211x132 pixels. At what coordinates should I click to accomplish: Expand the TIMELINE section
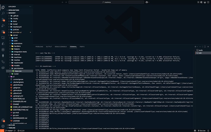tap(20, 128)
